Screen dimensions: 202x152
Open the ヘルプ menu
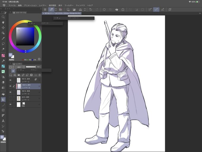point(90,5)
